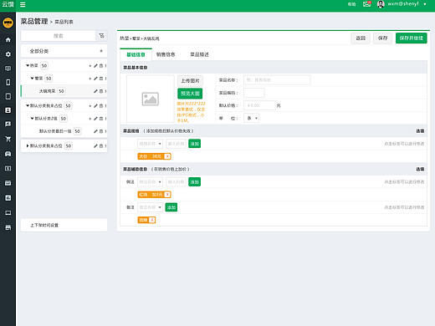
Task: Open the user account dropdown arrow
Action: 425,4
